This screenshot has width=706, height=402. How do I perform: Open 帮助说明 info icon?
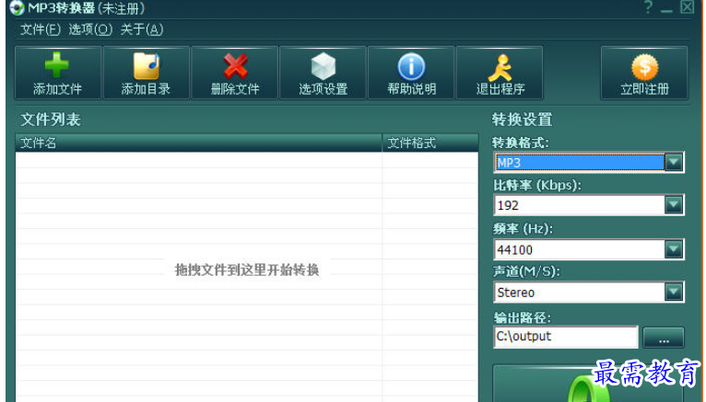pos(411,66)
